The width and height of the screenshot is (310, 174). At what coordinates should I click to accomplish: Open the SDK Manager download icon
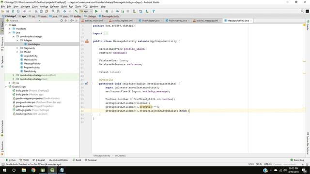tap(147, 11)
